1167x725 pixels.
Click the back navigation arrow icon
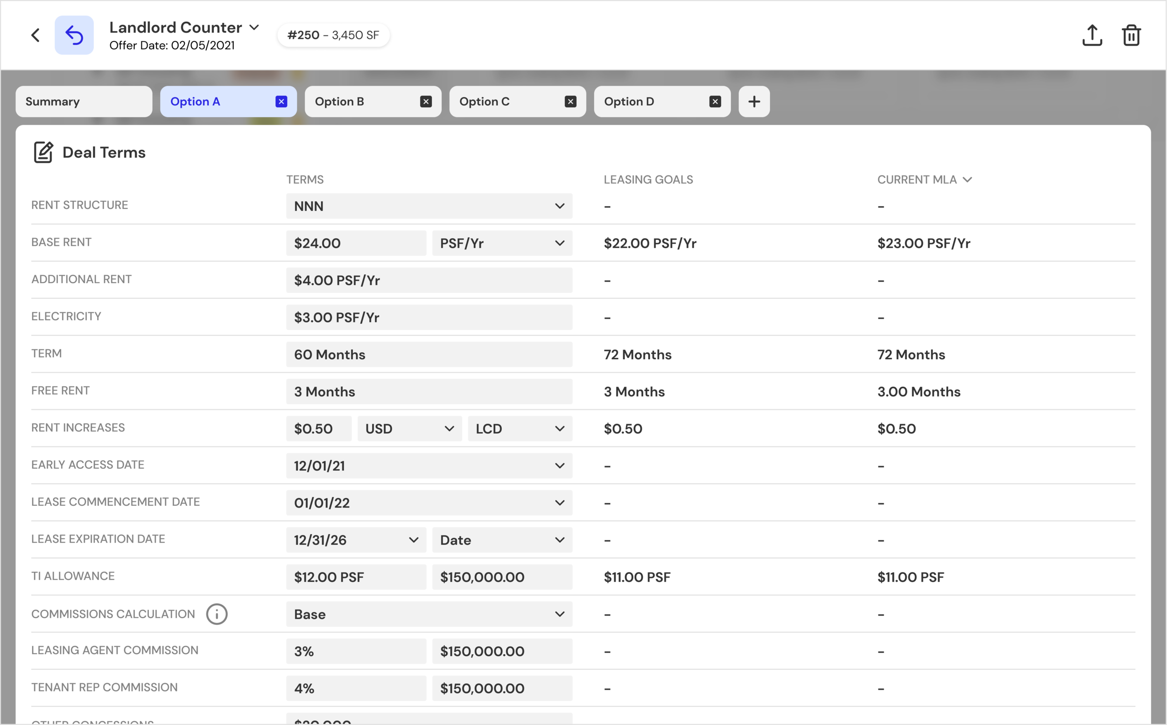[x=34, y=34]
